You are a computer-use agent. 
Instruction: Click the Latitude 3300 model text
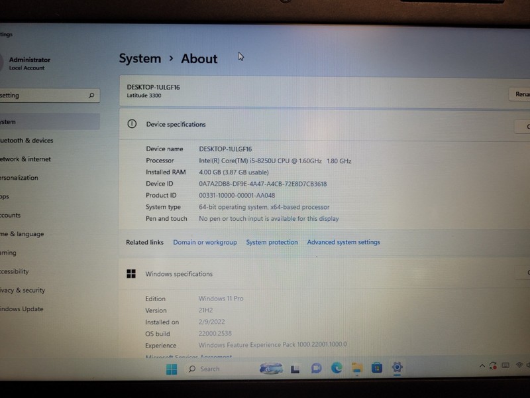coord(144,96)
